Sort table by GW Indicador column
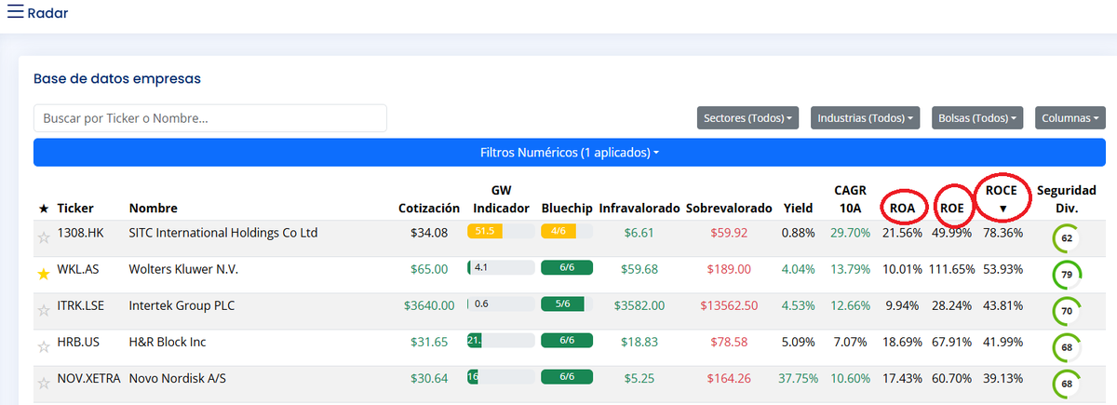Viewport: 1117px width, 405px height. 502,198
